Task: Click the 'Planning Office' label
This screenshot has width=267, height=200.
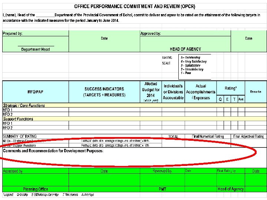Action: pyautogui.click(x=36, y=189)
